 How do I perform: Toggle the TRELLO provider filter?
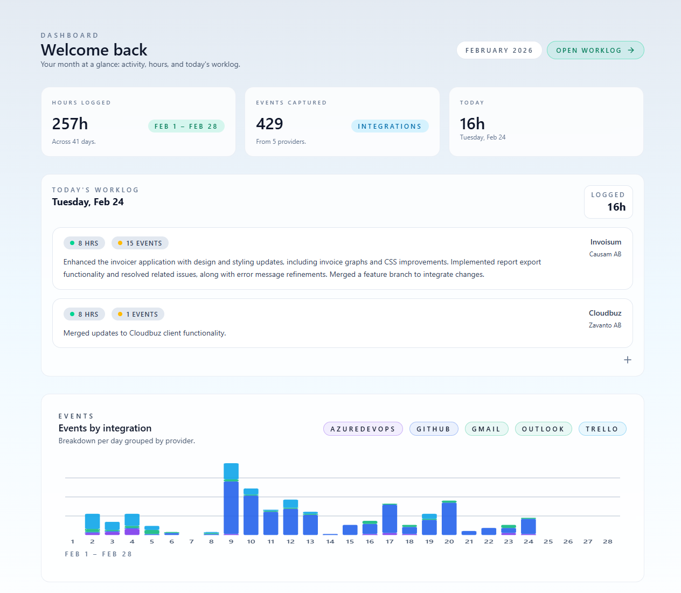[602, 429]
